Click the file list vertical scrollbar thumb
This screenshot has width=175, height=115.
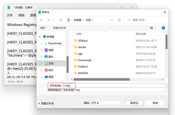(166, 42)
